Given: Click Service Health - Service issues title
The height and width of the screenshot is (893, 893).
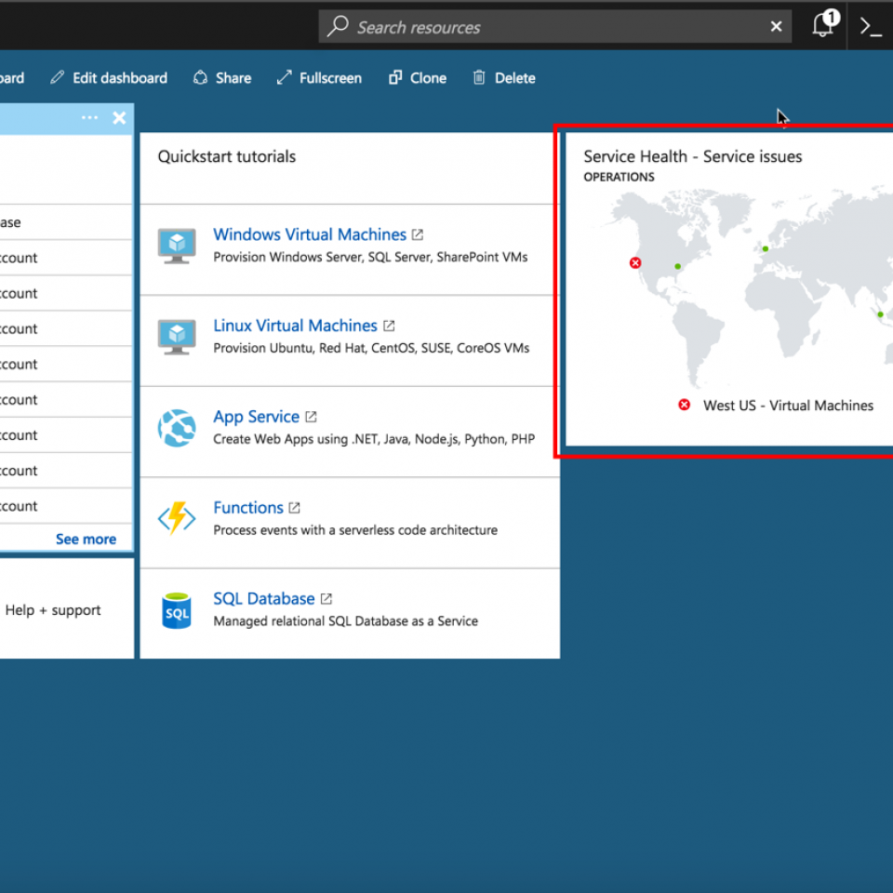Looking at the screenshot, I should tap(692, 156).
